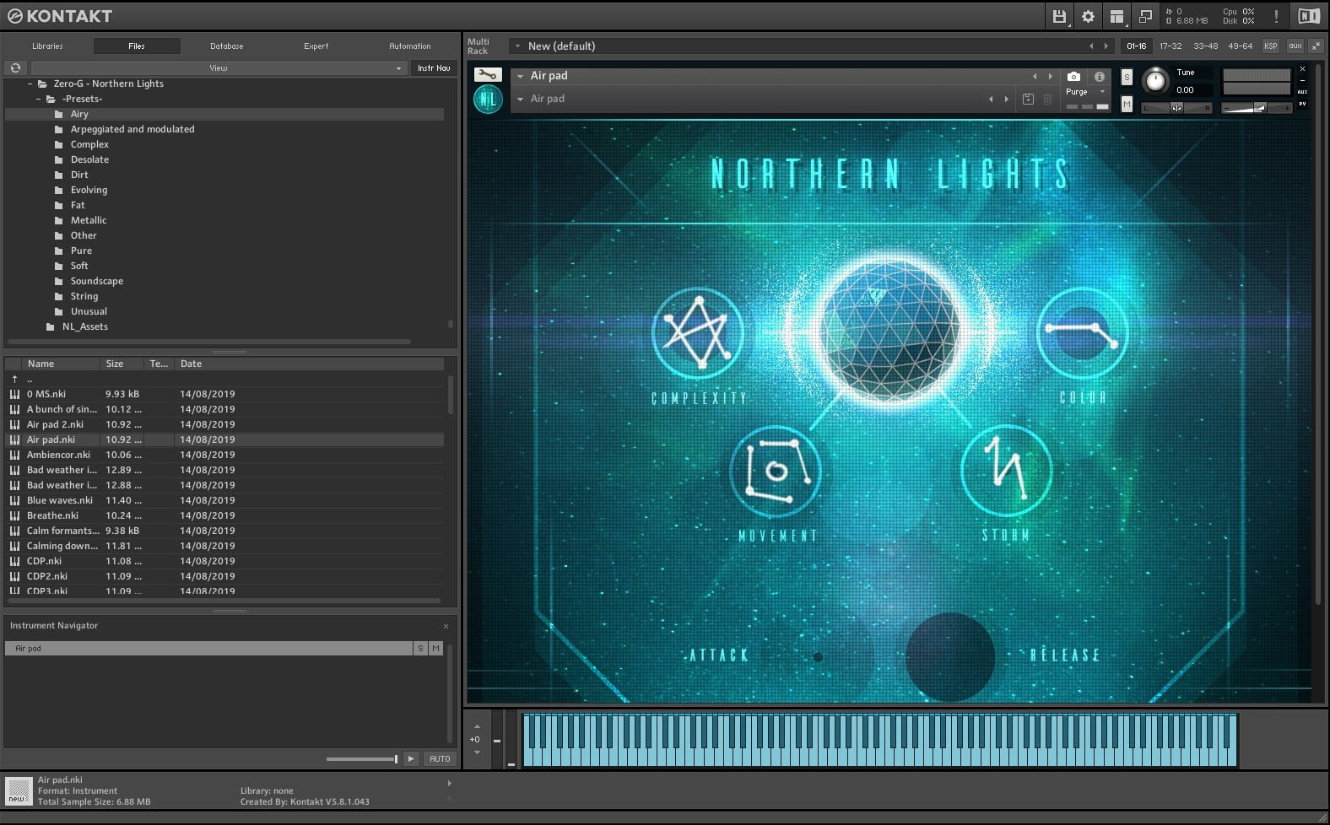1330x825 pixels.
Task: Select rack page 33-48
Action: 1205,46
